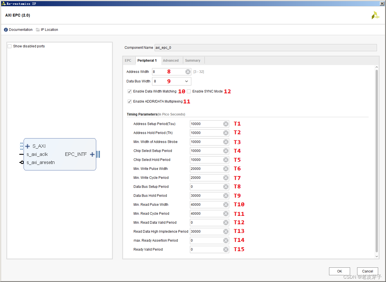Clear the Address Width field

click(x=188, y=72)
